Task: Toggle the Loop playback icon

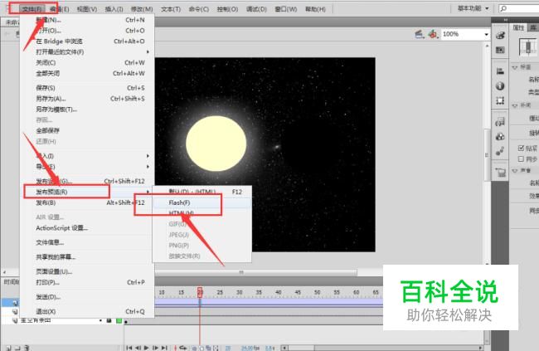Action: click(182, 348)
